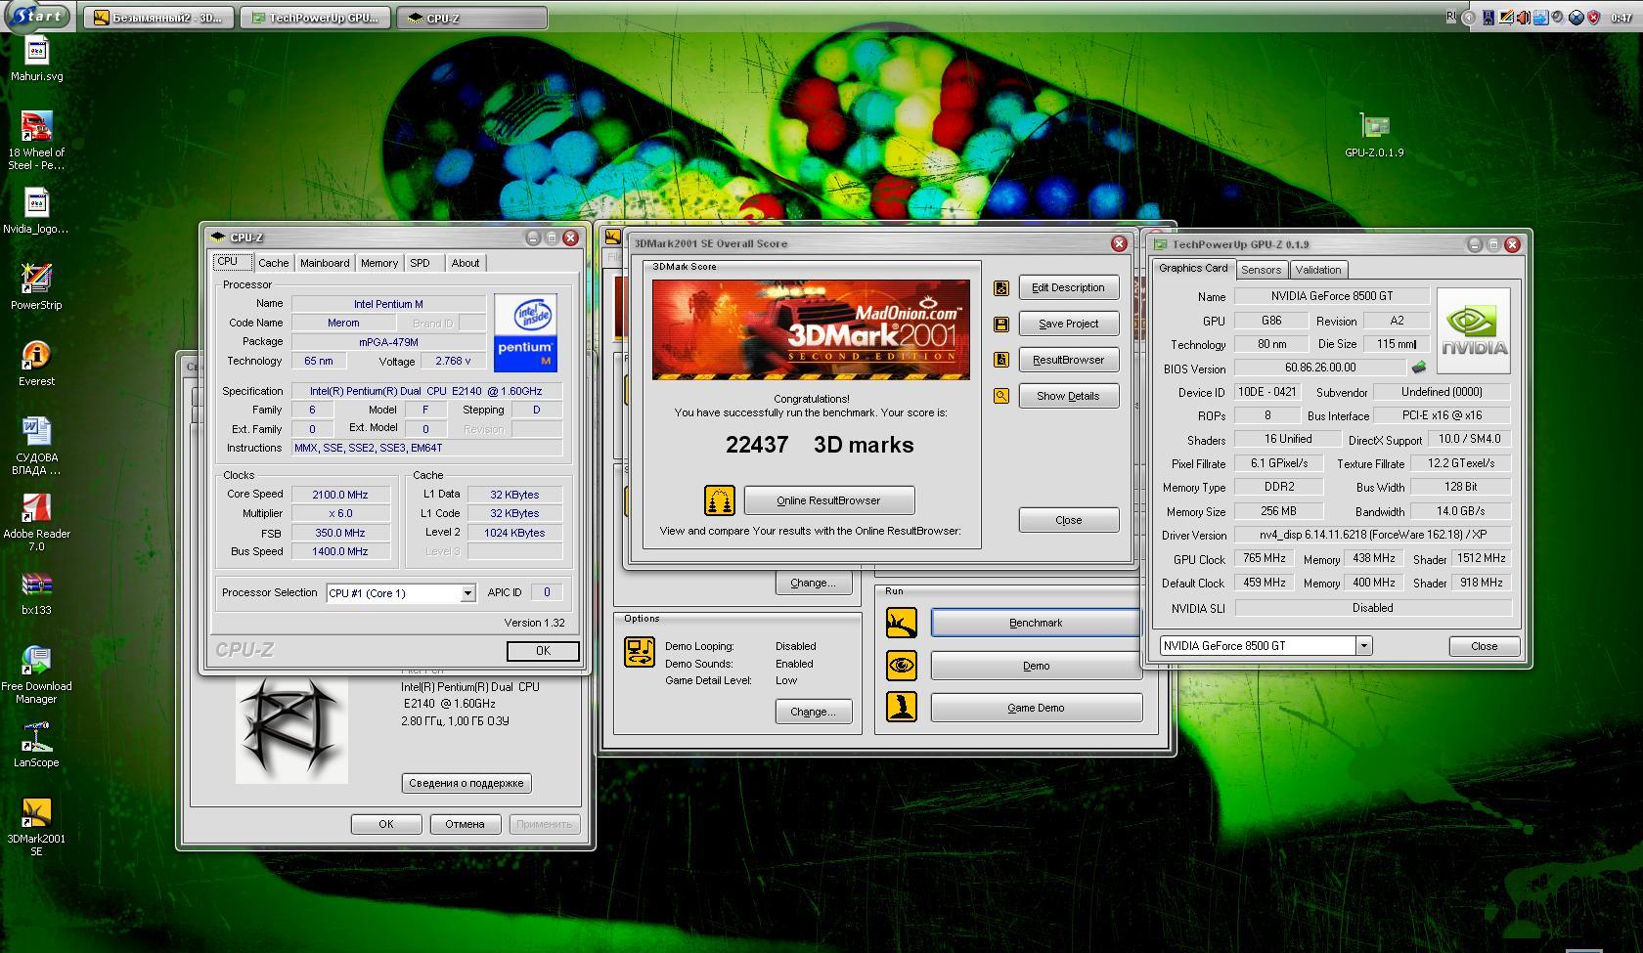
Task: Switch to the About tab in CPU-Z
Action: pos(466,263)
